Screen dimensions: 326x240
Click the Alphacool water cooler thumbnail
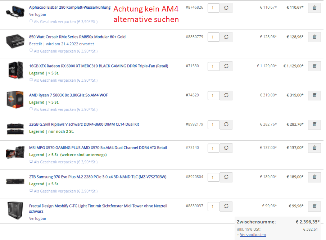(15, 12)
